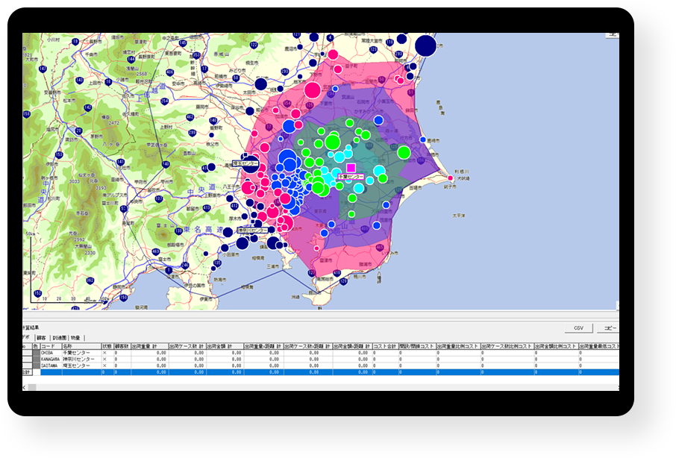Screen dimensions: 676x458
Task: Click the largest navy blue circle on the map
Action: click(425, 46)
